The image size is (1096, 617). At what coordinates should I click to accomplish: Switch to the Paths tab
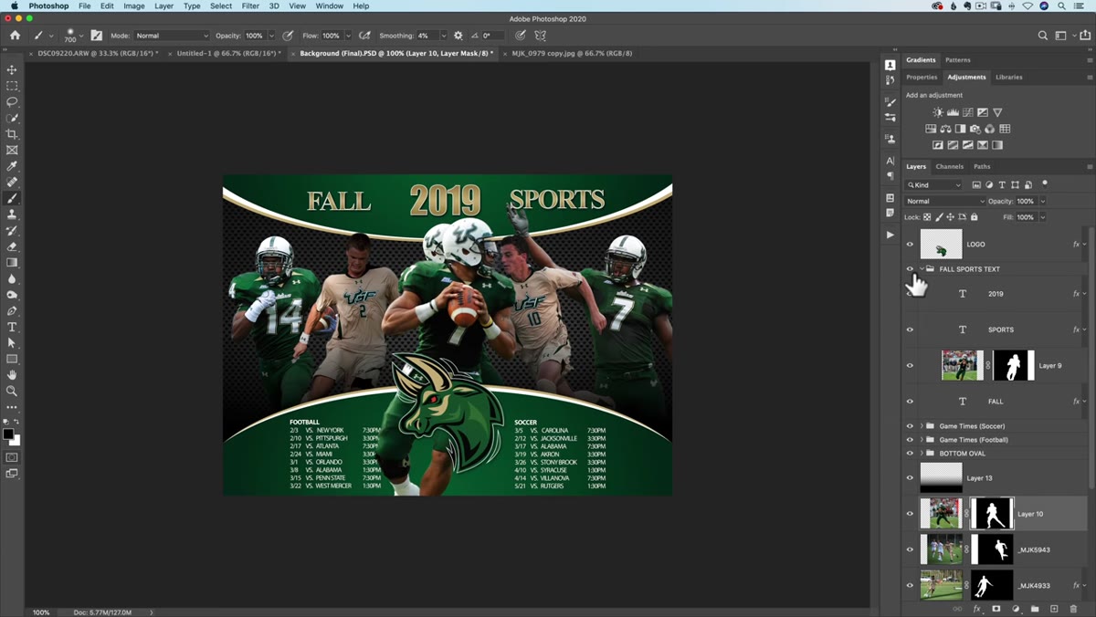[x=982, y=167]
